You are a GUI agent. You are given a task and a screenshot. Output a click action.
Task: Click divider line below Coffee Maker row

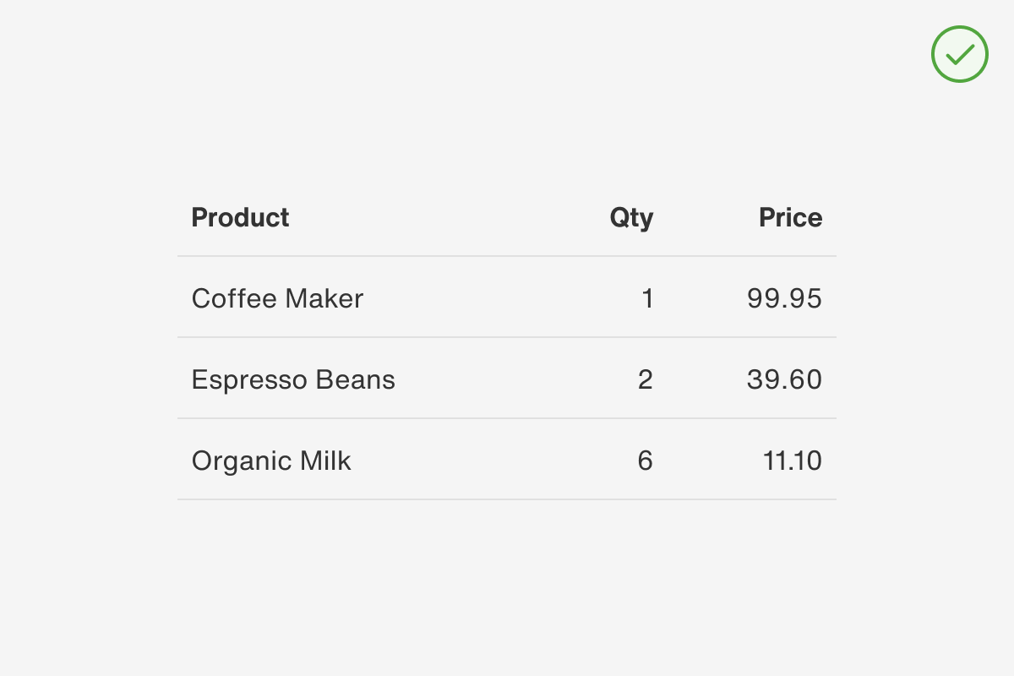point(507,337)
